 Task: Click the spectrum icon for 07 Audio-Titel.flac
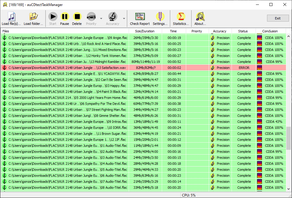tap(260, 182)
